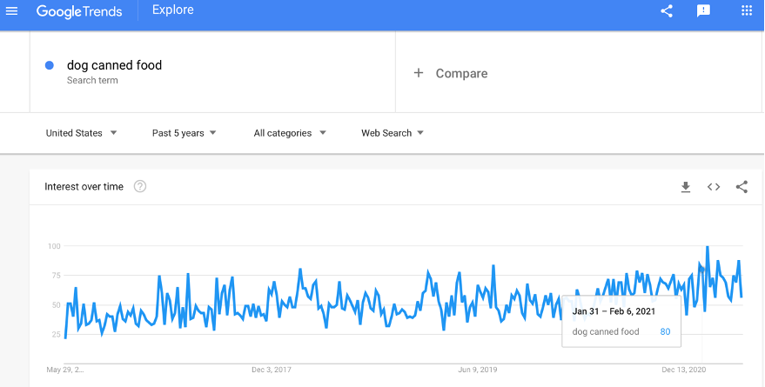Click the chart peak near value 100
Screen dimensions: 765x387
click(x=707, y=247)
